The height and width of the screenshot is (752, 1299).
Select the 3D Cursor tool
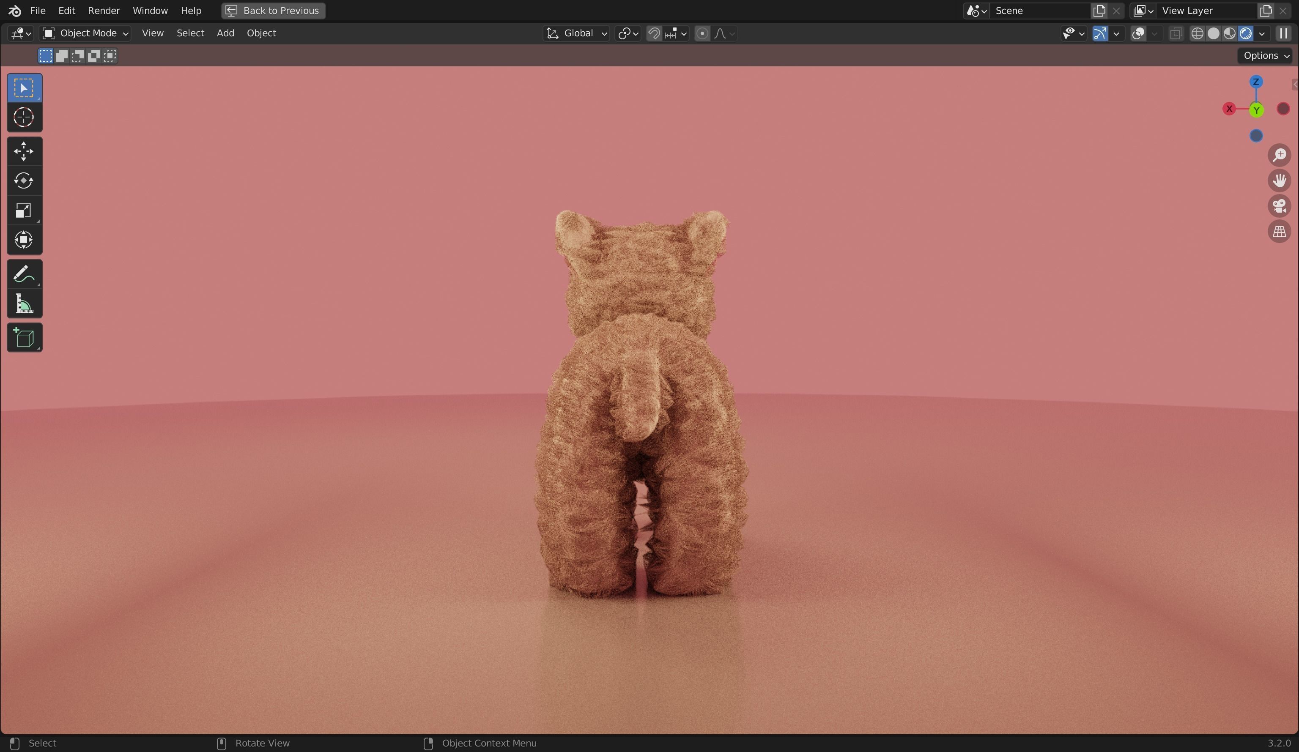(24, 118)
